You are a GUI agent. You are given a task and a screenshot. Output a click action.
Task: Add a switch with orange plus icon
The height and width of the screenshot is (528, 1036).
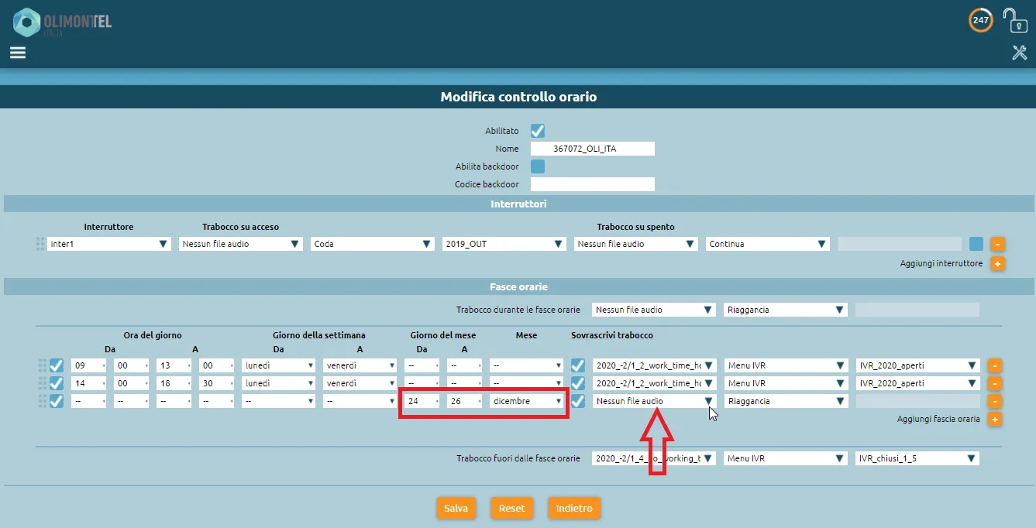[x=997, y=263]
